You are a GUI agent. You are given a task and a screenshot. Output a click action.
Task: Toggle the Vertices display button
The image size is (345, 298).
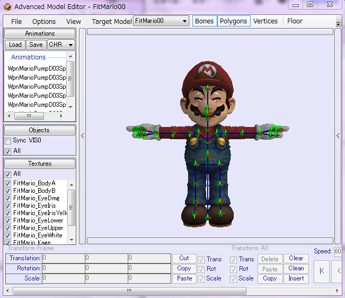tap(266, 21)
